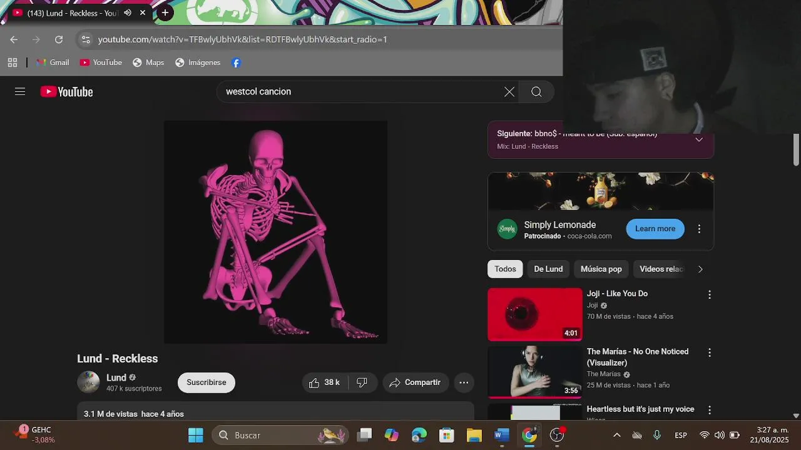Open Simply Lemonade ad options menu

(x=699, y=229)
